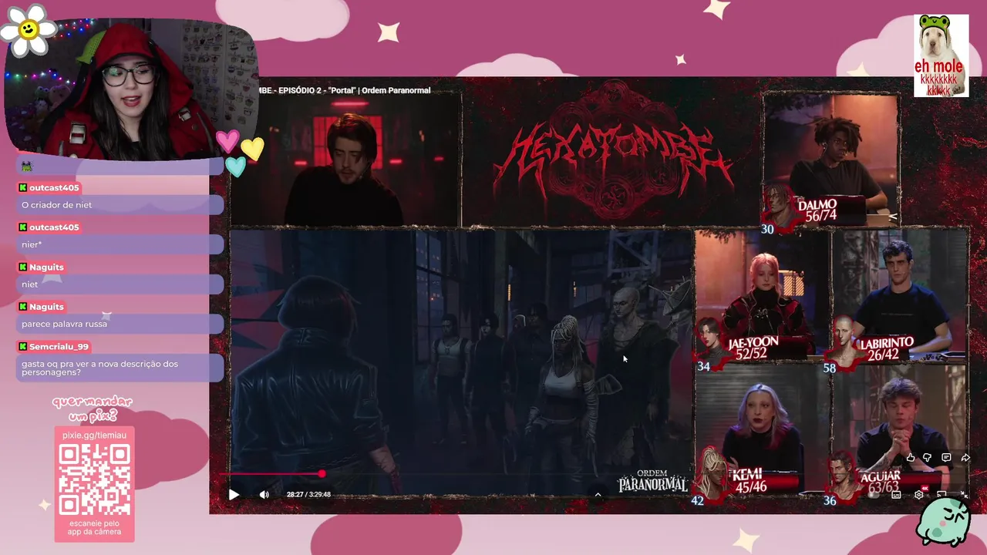Click the 'quer mandar um pix?' caption
Image resolution: width=987 pixels, height=555 pixels.
[92, 409]
